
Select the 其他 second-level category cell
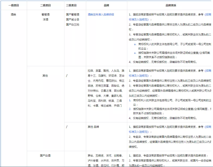[45, 76]
